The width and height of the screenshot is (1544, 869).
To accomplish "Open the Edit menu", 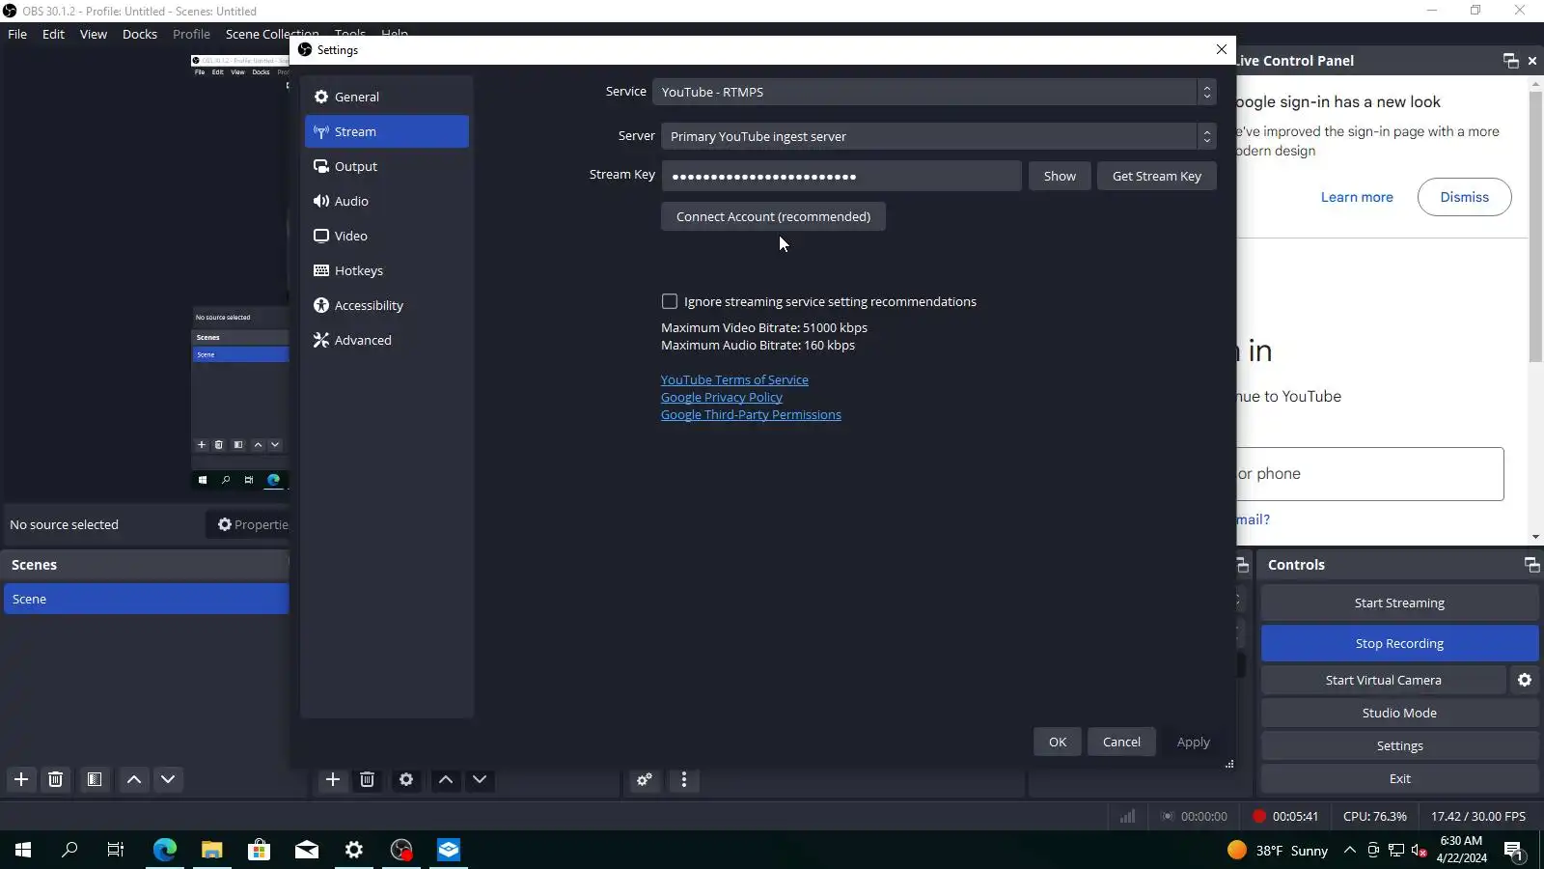I will click(x=53, y=34).
